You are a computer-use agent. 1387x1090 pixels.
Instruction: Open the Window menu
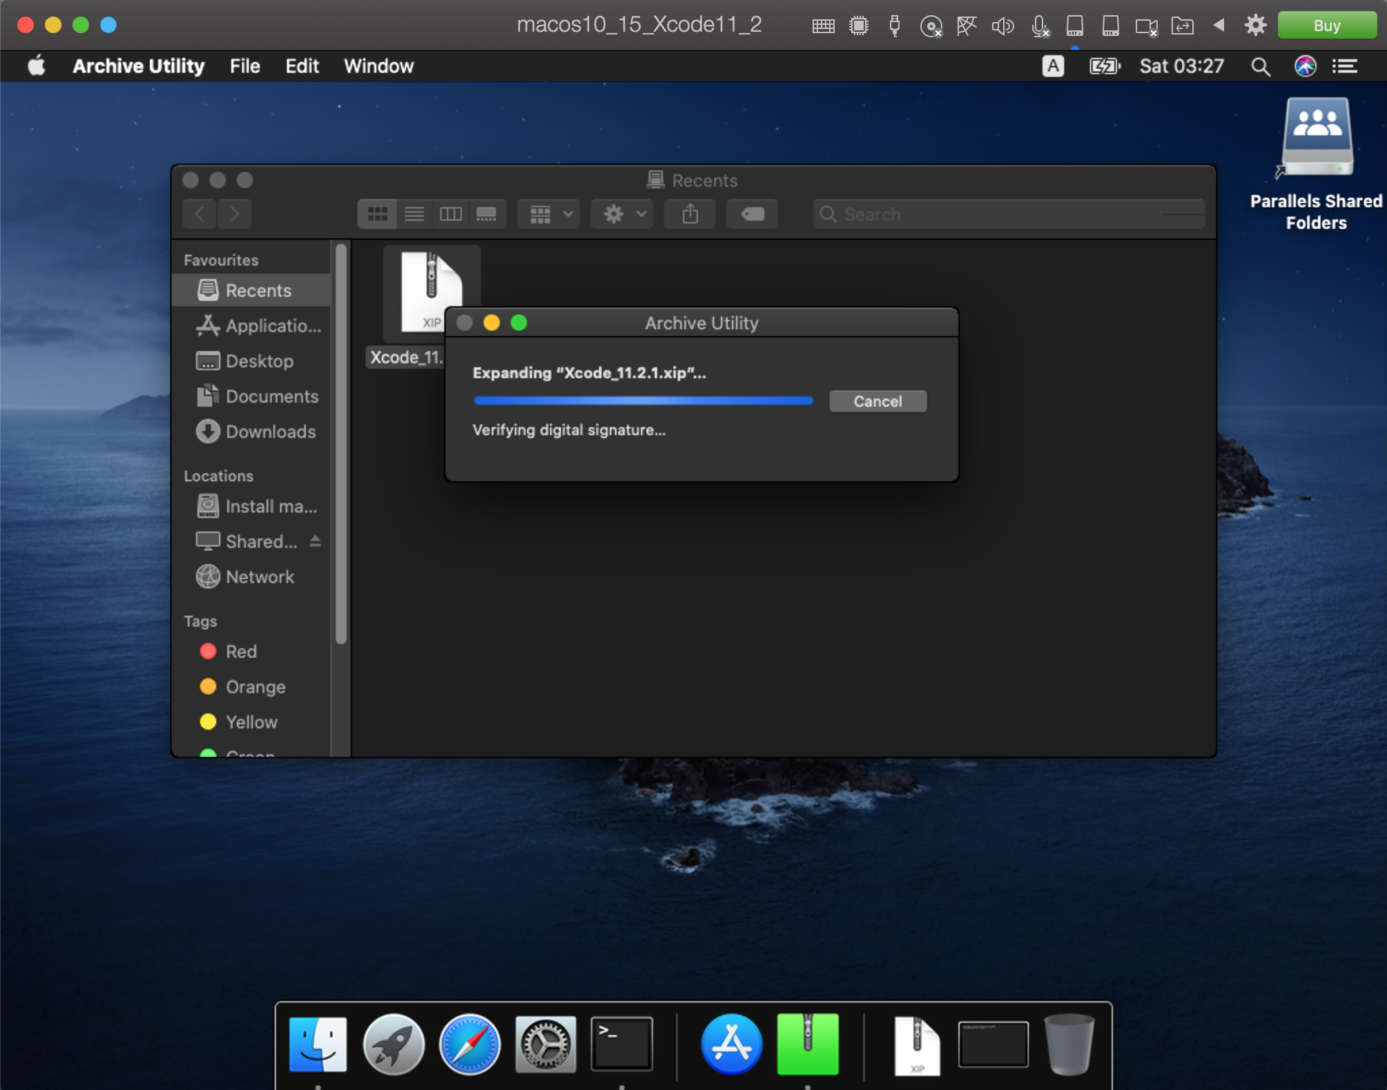click(378, 66)
